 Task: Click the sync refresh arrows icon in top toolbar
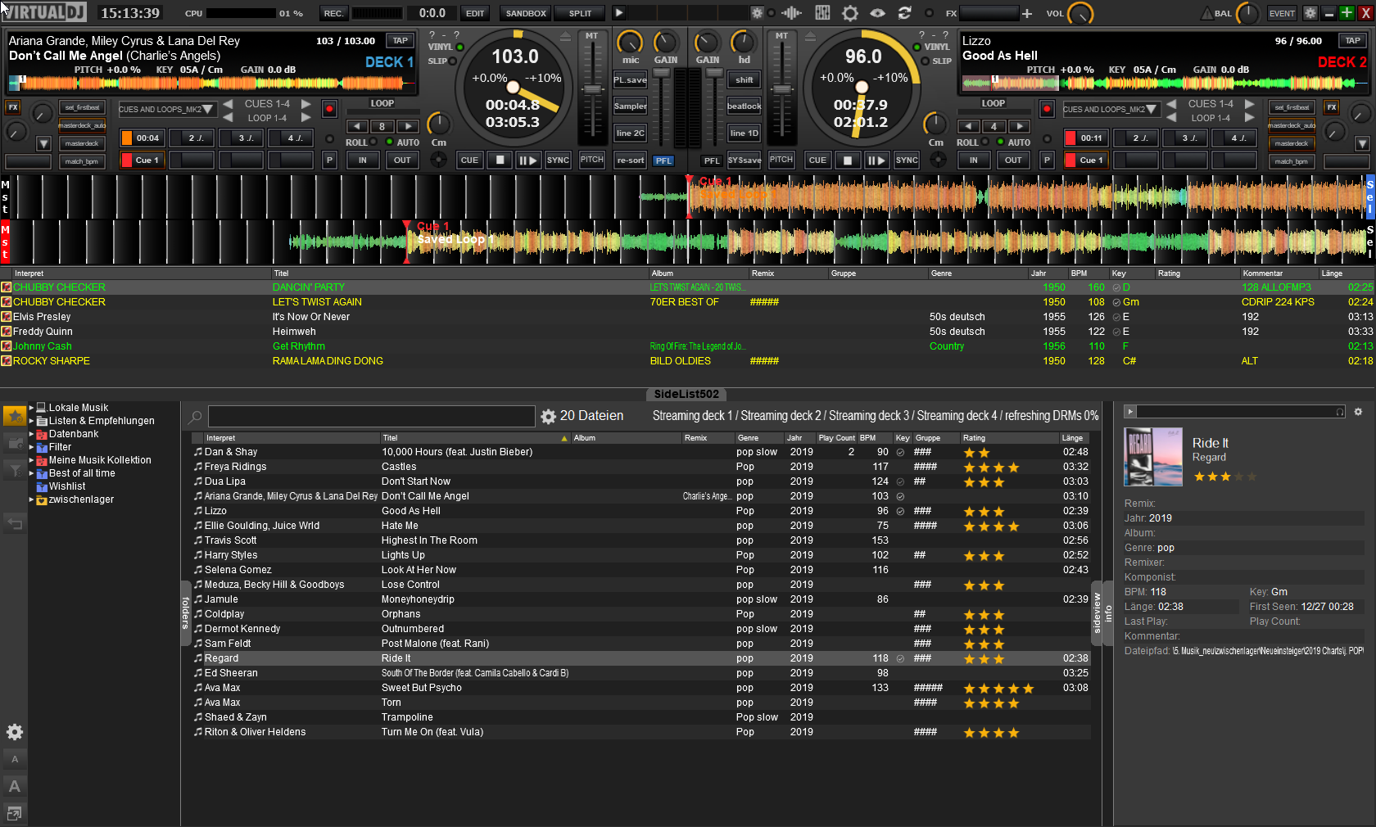click(904, 13)
